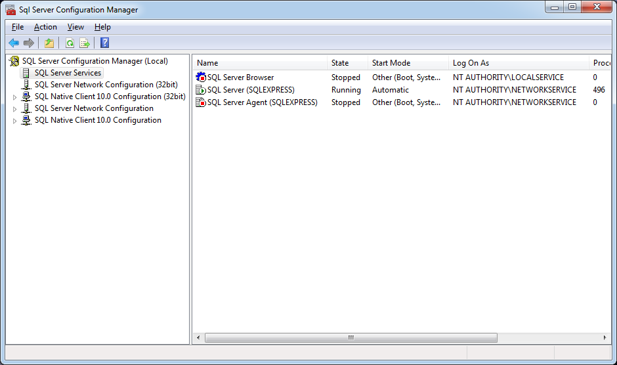Screen dimensions: 617x365
Task: Select the SQL Native Client 10.0 Configuration label
Action: [x=98, y=120]
